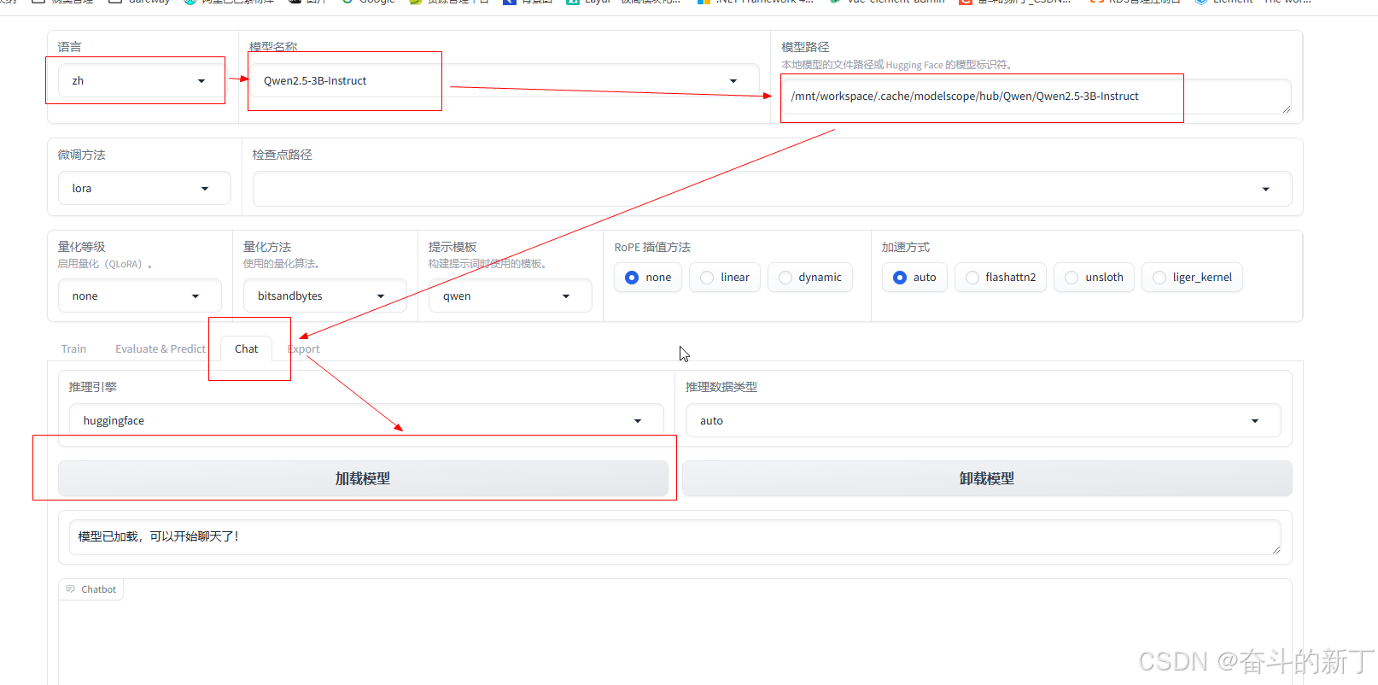The height and width of the screenshot is (685, 1378).
Task: Click the 加载模型 load model button
Action: pos(363,479)
